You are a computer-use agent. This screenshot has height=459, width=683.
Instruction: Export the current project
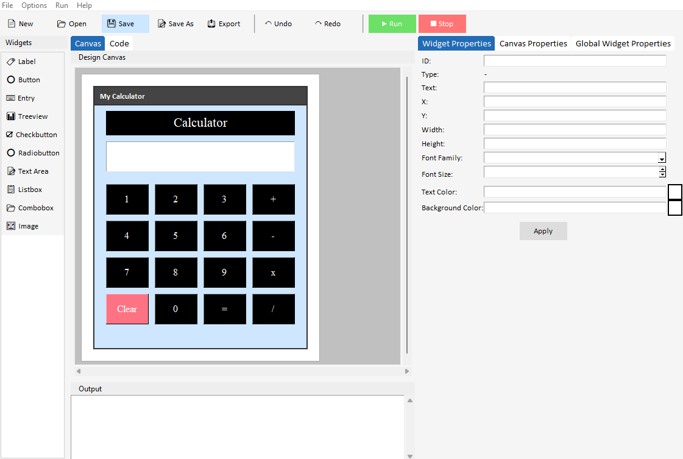(224, 23)
